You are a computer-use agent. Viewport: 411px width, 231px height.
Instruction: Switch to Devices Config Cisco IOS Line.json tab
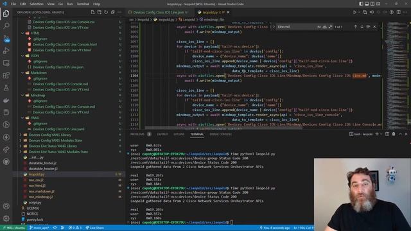pos(158,12)
